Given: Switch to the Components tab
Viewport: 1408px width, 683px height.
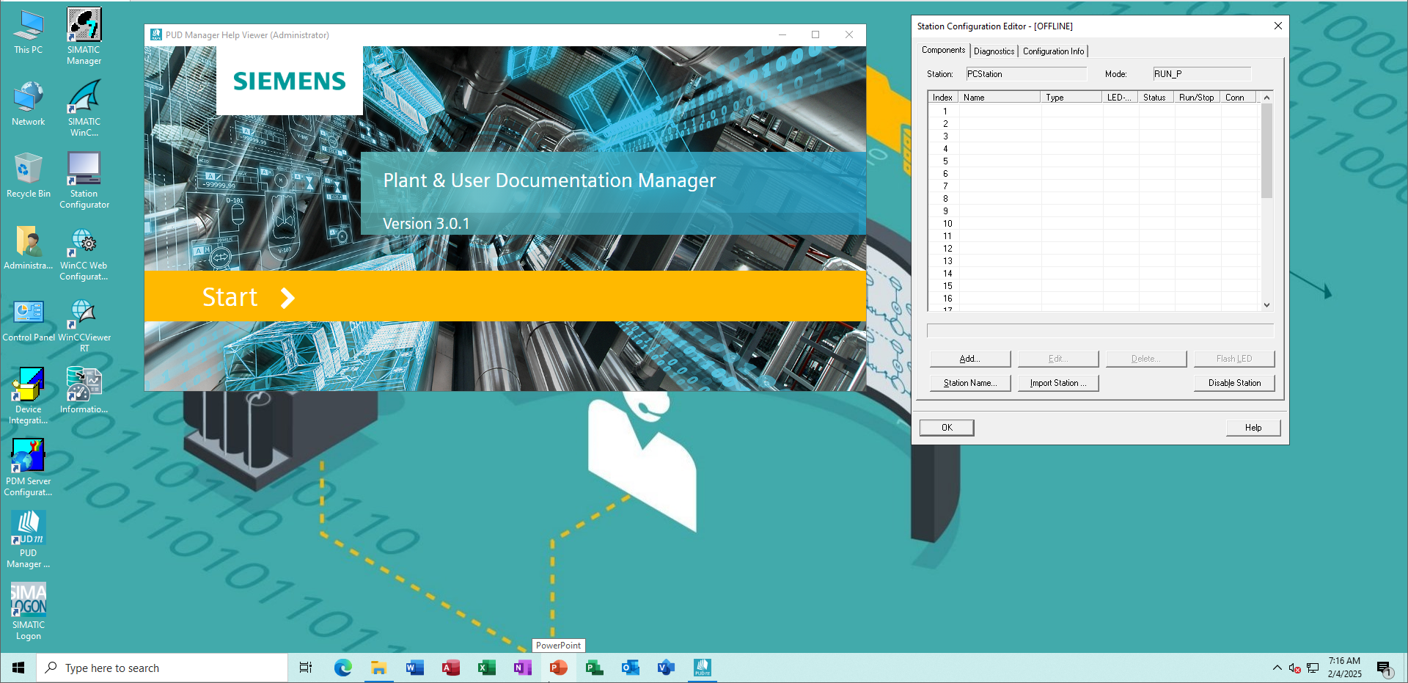Looking at the screenshot, I should click(x=943, y=50).
